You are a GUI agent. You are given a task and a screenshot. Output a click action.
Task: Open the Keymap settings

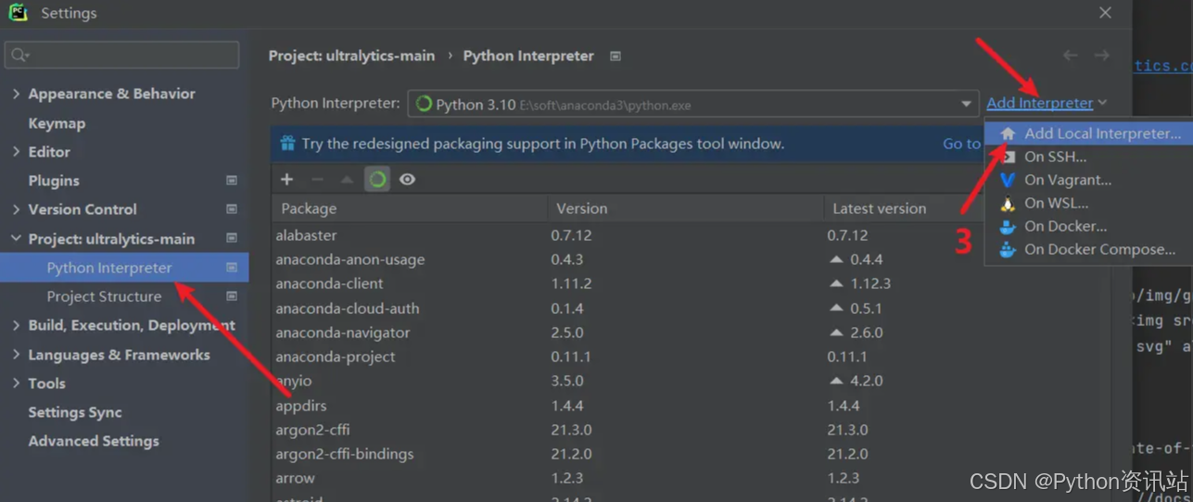pyautogui.click(x=57, y=123)
